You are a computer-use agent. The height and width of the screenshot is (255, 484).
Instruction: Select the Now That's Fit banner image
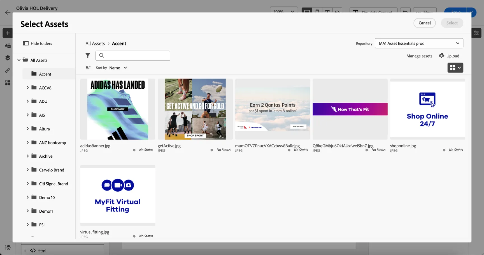[350, 109]
